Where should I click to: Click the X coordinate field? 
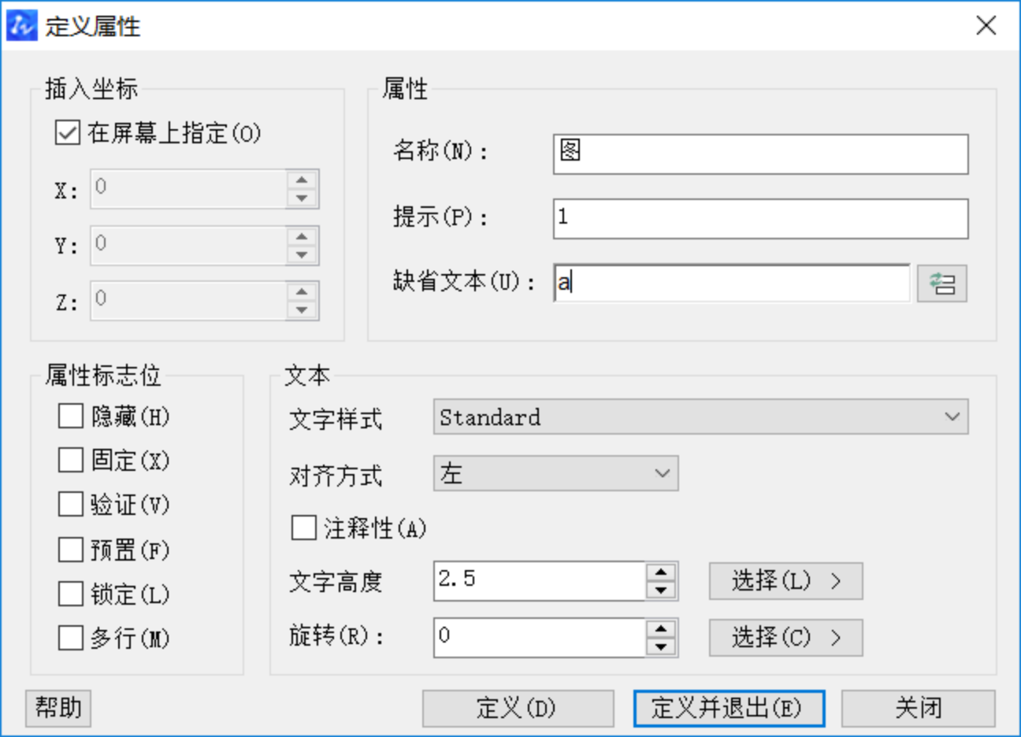point(188,189)
